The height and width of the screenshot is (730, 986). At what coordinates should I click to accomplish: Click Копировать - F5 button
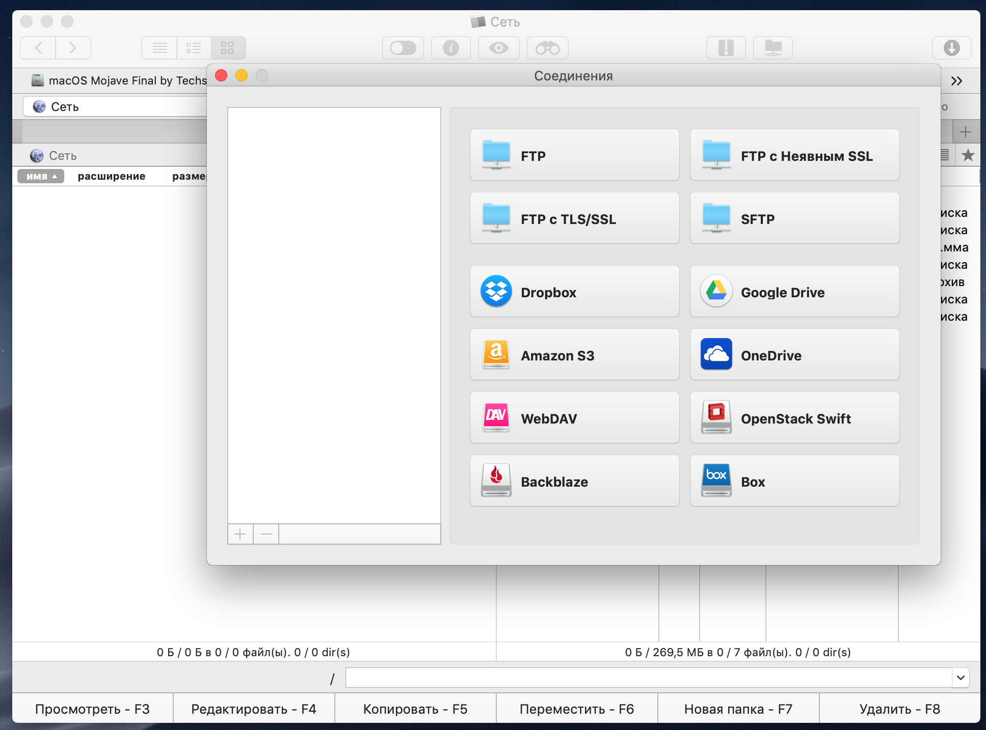click(415, 709)
